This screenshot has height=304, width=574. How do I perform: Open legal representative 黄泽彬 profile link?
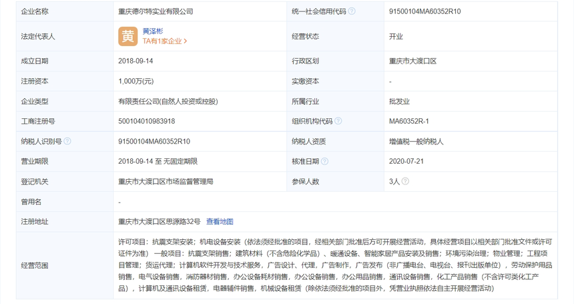coord(153,31)
